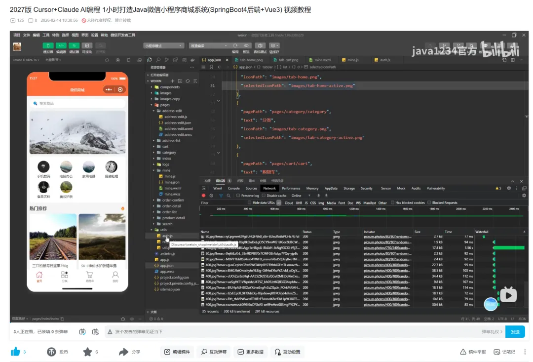Click the mini program capsule menu dots
The image size is (533, 362).
(109, 89)
